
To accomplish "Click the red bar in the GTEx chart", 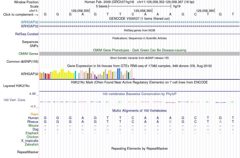I will 49,76.
